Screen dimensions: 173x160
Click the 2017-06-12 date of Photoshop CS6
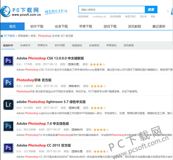[x=50, y=64]
